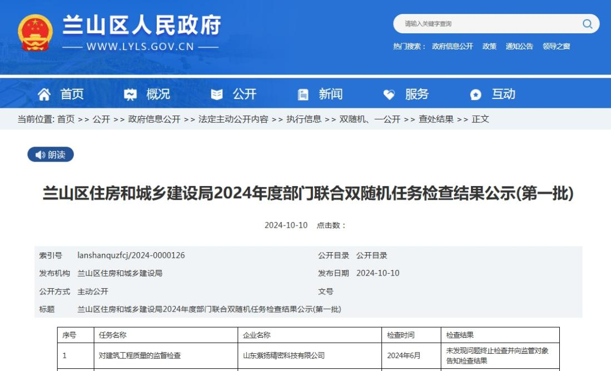Screen dimensions: 611x371
Task: Click index number lanshanquzfcj/2024-0000126
Action: (131, 255)
